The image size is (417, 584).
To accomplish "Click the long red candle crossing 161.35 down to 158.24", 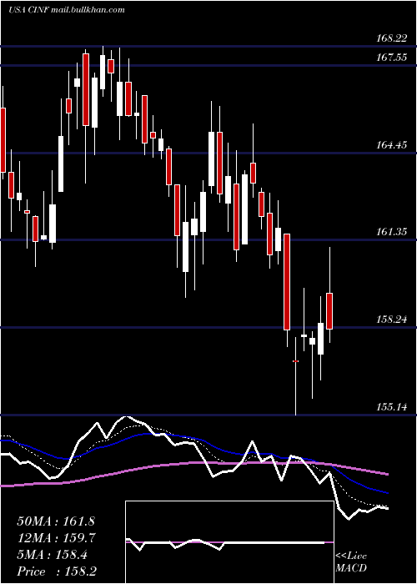I will click(x=287, y=282).
